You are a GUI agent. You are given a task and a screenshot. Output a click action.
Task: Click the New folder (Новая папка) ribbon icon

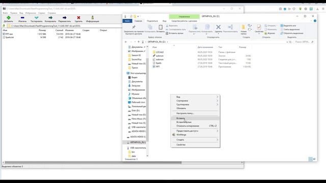click(x=243, y=27)
